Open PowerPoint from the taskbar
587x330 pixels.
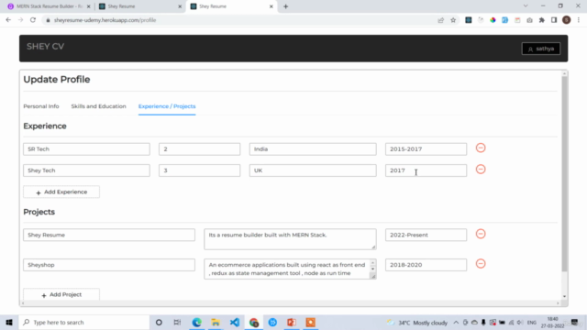coord(292,322)
